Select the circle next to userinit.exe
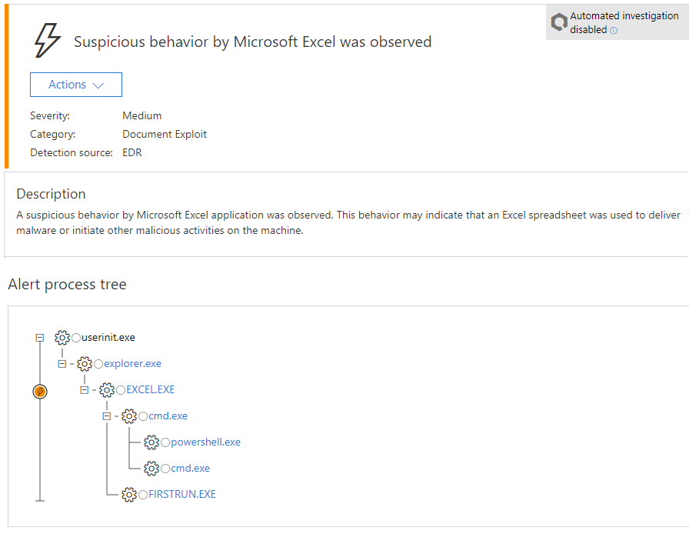This screenshot has width=689, height=534. [x=76, y=338]
